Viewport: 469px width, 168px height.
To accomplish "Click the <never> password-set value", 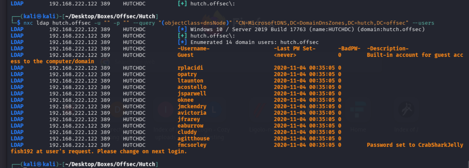I will pos(285,55).
